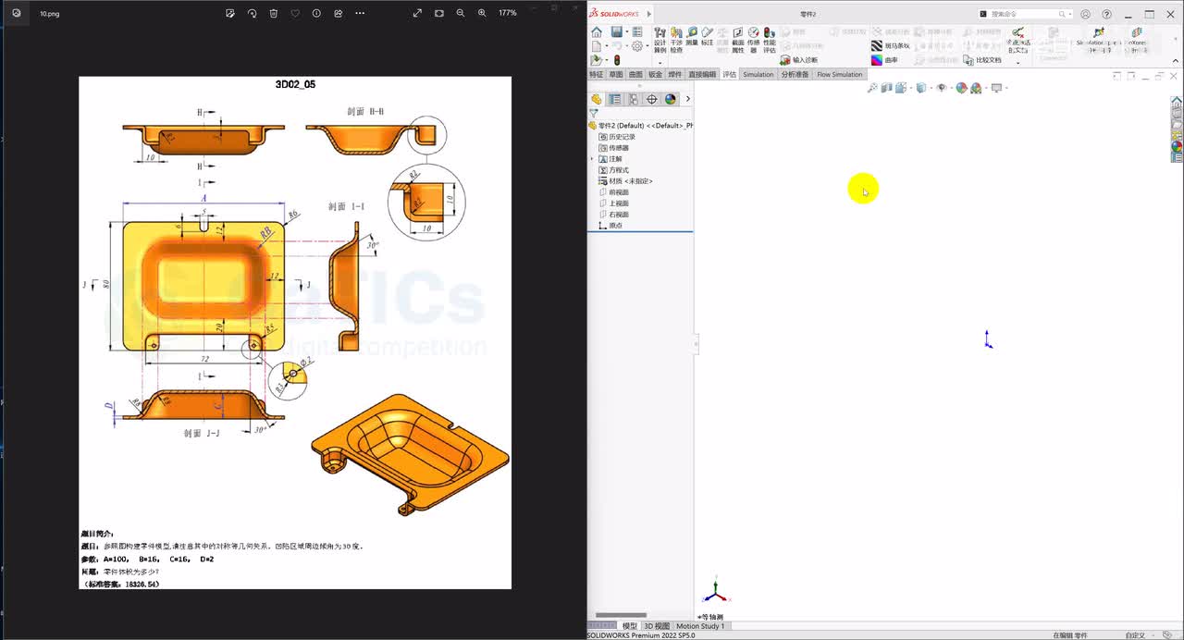
Task: Delete 10.png with the trash icon
Action: pyautogui.click(x=274, y=13)
